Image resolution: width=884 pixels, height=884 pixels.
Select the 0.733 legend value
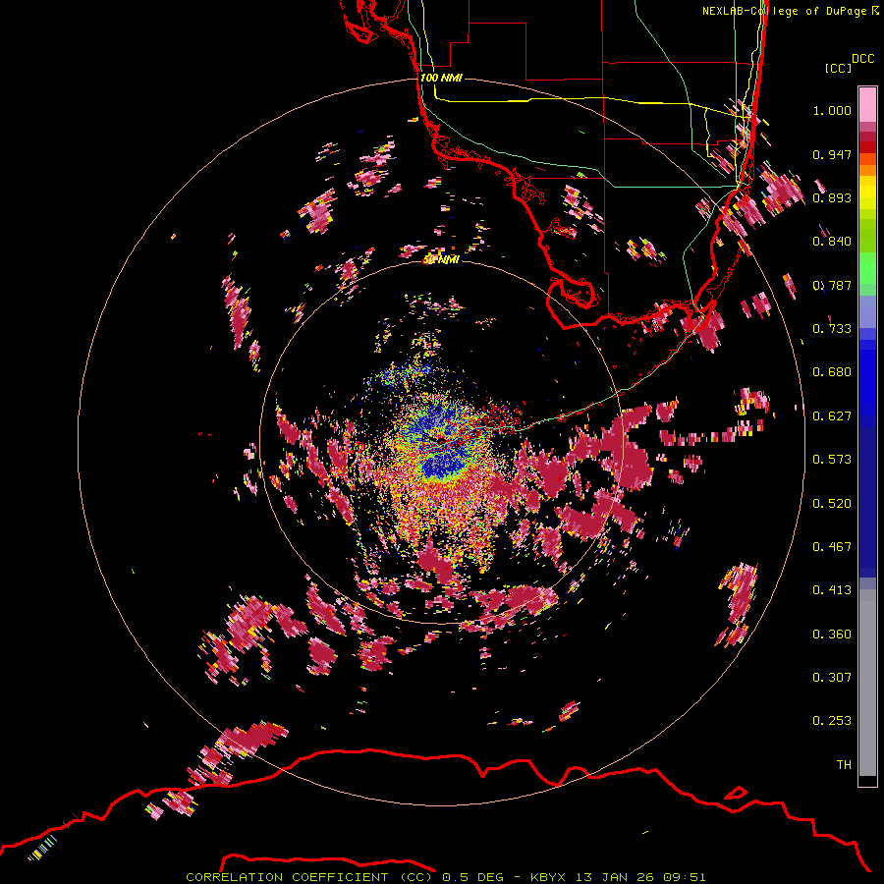[832, 329]
